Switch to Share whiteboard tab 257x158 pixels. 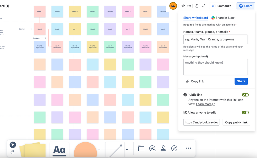(196, 18)
